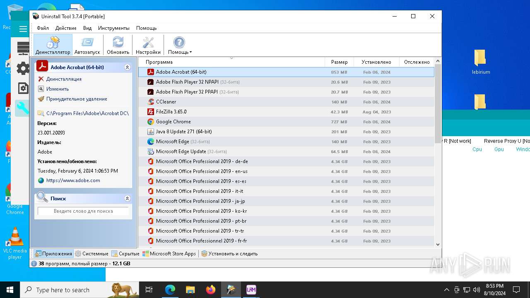Select Microsoft Office Professional 2019 - pt-br row
Screen dimensions: 530x298
click(x=286, y=221)
